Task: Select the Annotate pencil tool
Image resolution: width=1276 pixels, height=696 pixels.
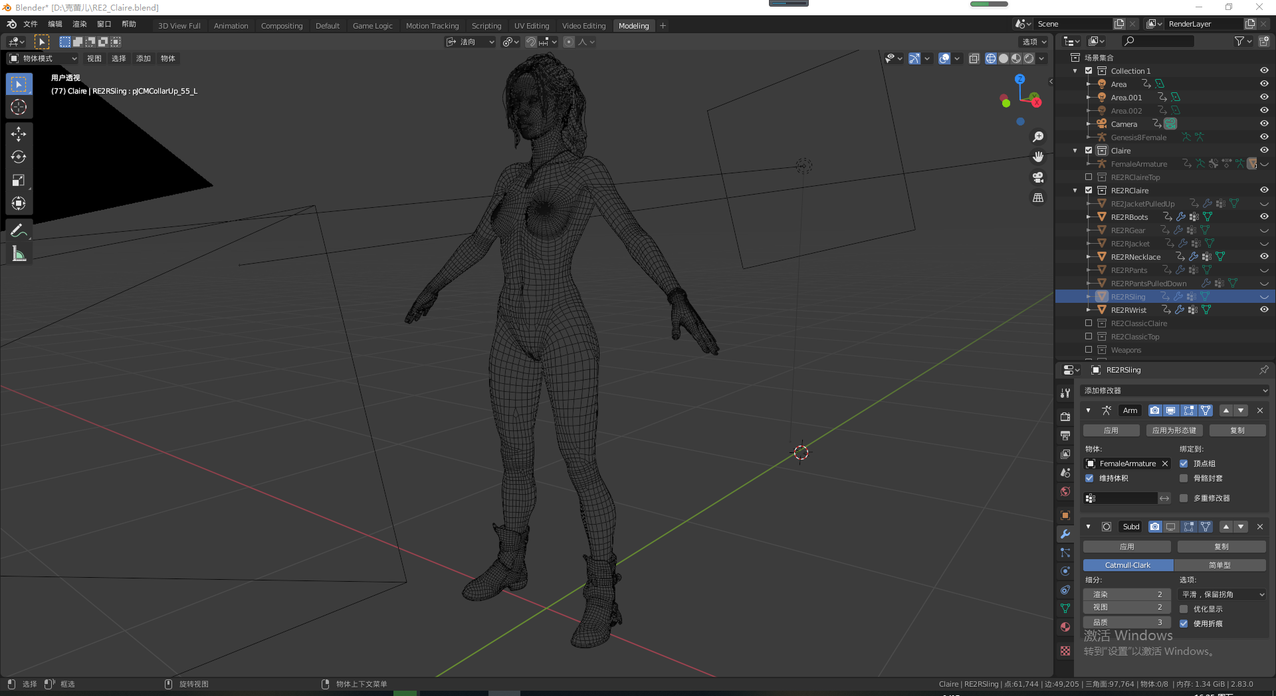Action: pos(19,230)
